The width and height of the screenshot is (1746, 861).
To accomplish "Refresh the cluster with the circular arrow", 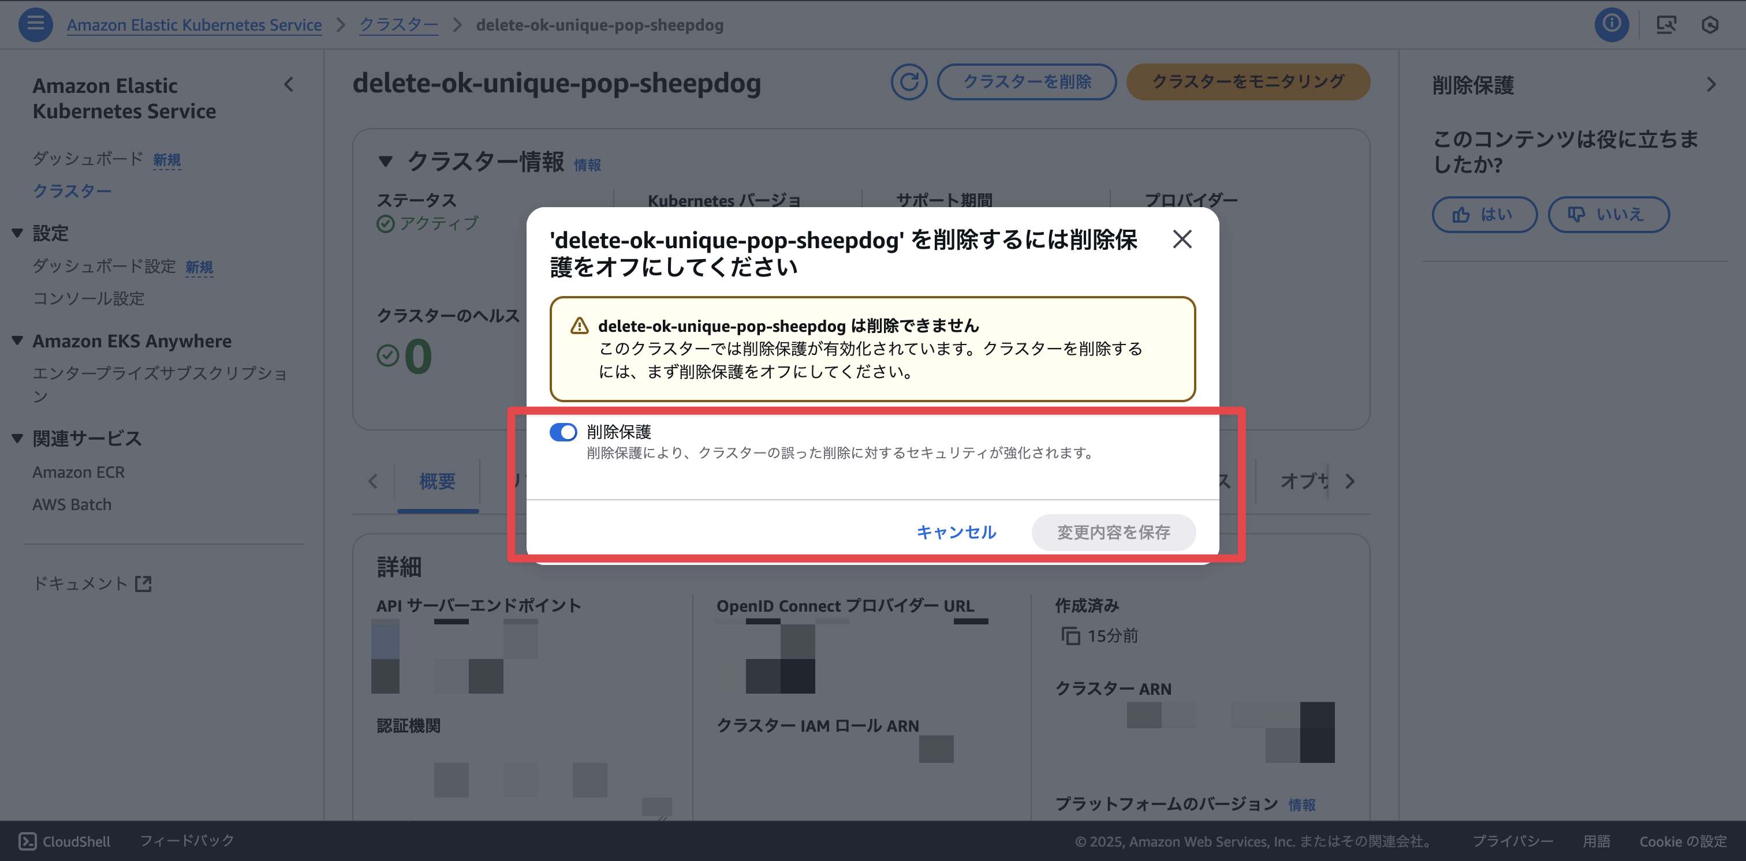I will [908, 82].
